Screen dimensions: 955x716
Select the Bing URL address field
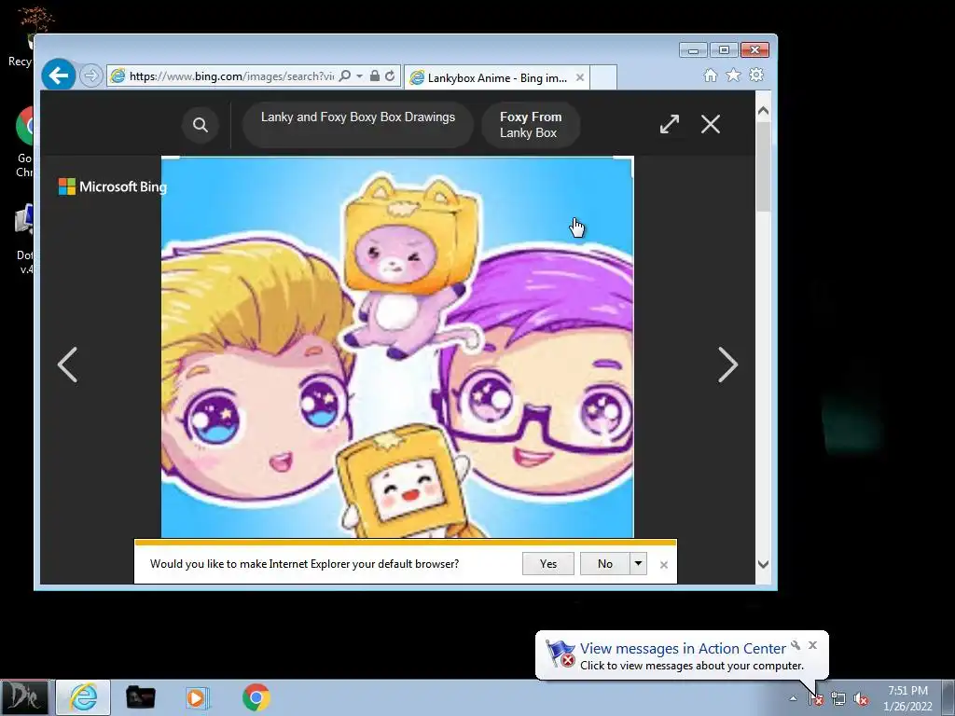coord(231,76)
